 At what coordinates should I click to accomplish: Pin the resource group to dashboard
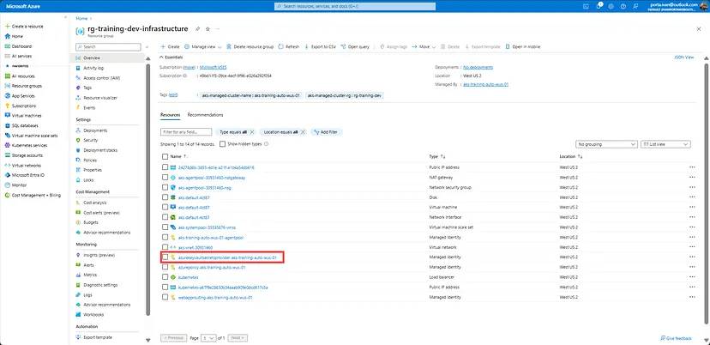(197, 28)
